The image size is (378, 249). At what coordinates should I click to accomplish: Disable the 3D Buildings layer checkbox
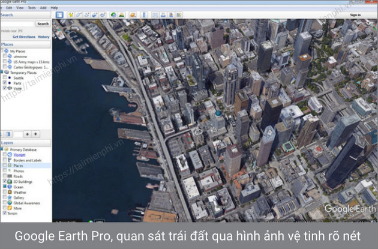click(x=5, y=181)
